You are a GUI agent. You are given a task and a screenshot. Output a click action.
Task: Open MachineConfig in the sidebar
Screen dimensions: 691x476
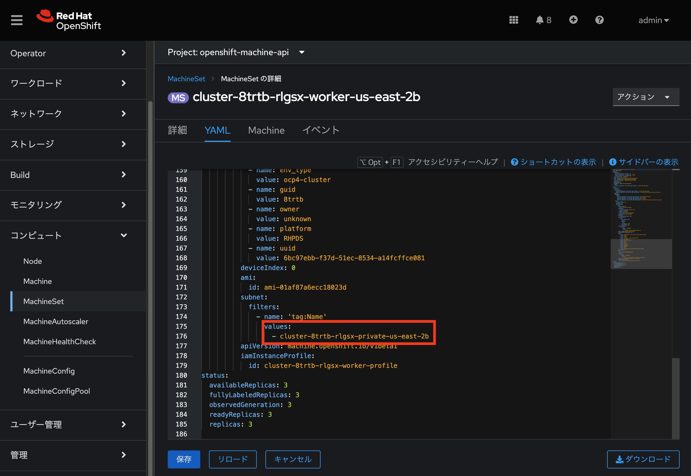[49, 371]
